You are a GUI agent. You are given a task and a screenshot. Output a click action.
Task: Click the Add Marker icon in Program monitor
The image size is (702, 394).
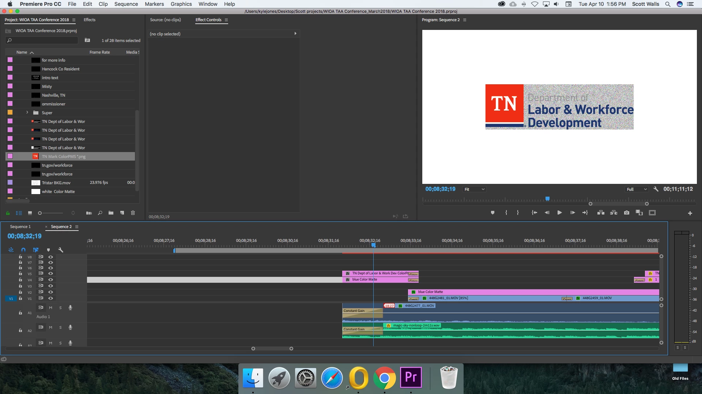(492, 213)
